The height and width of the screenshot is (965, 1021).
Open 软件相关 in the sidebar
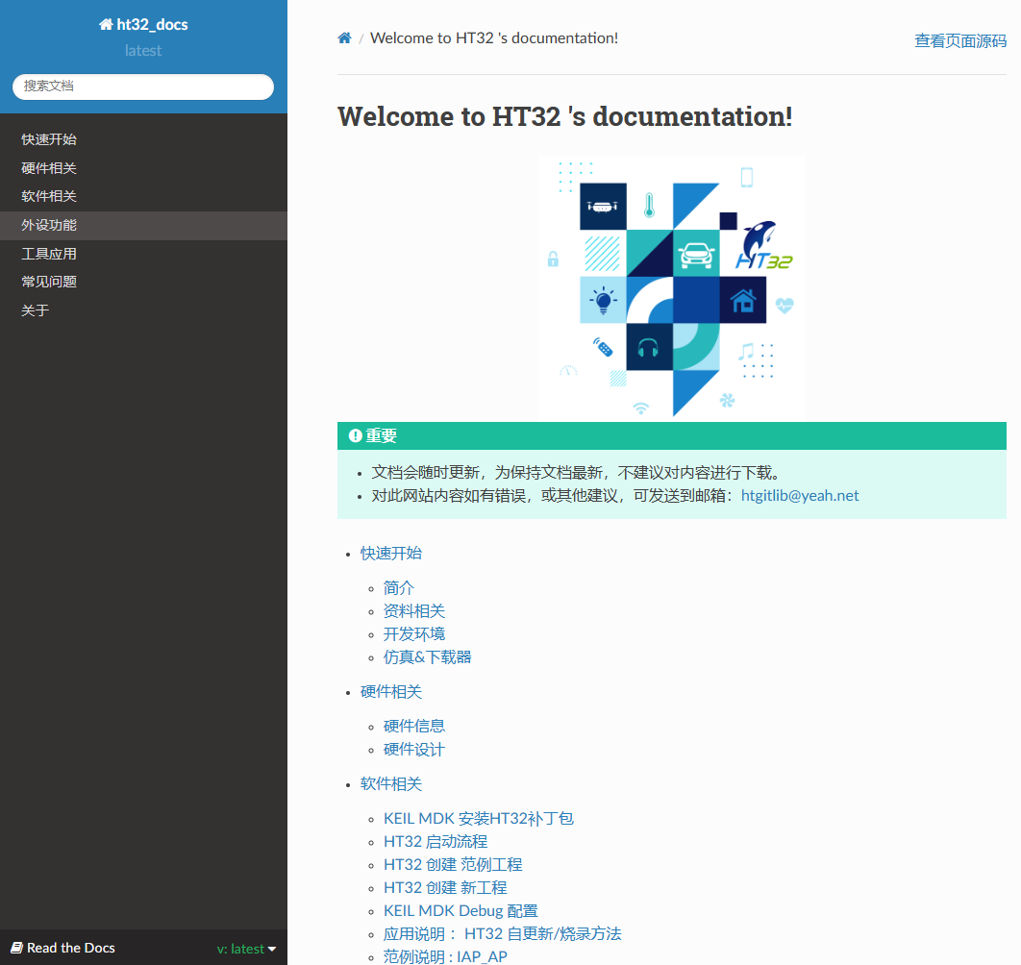[143, 196]
